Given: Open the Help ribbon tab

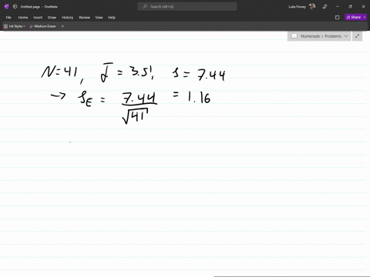Looking at the screenshot, I should (x=112, y=18).
